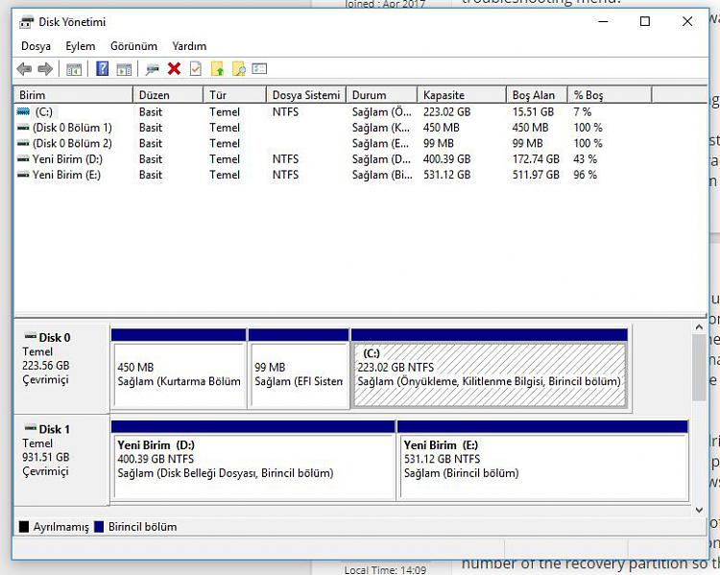The height and width of the screenshot is (575, 720).
Task: Select the Yeni Birim (E:) 531.12 GB partition block
Action: pos(541,466)
